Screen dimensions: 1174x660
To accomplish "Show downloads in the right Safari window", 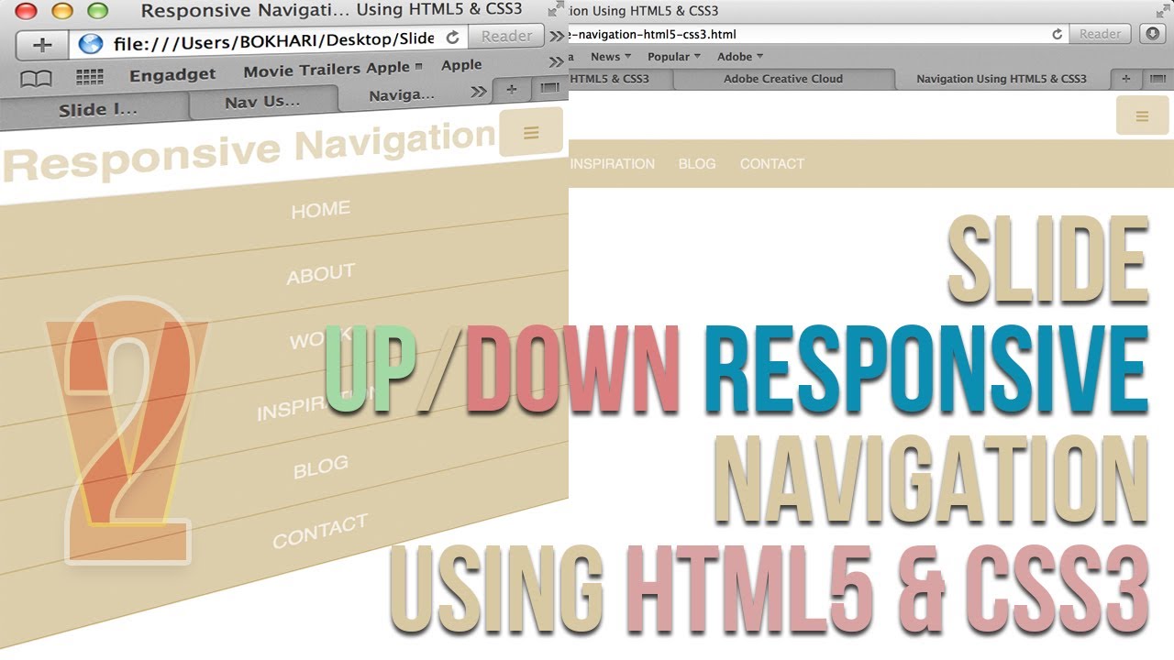I will click(1152, 34).
